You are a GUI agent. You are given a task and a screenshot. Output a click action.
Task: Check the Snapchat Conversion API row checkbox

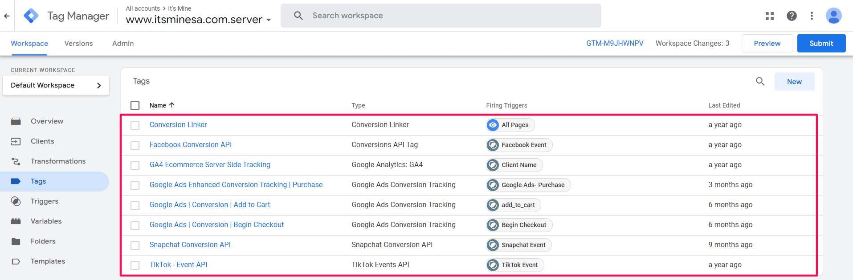click(x=135, y=245)
